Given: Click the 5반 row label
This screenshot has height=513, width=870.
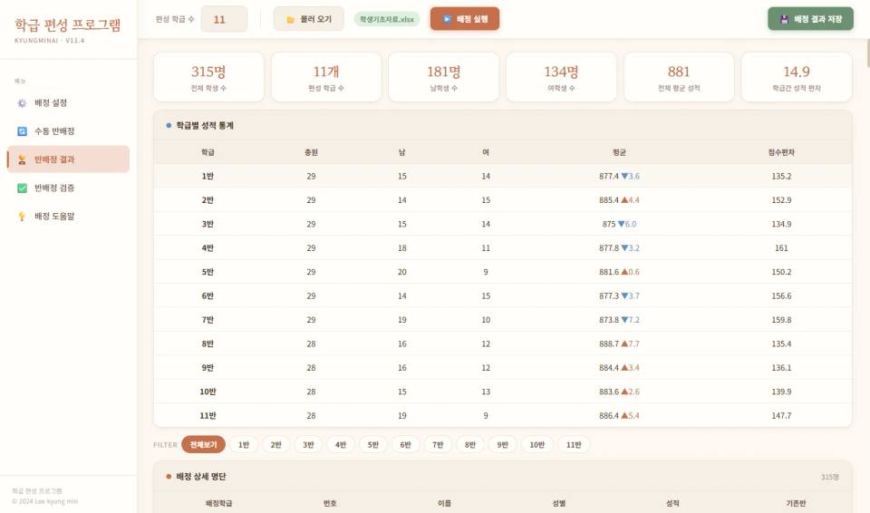Looking at the screenshot, I should point(208,272).
